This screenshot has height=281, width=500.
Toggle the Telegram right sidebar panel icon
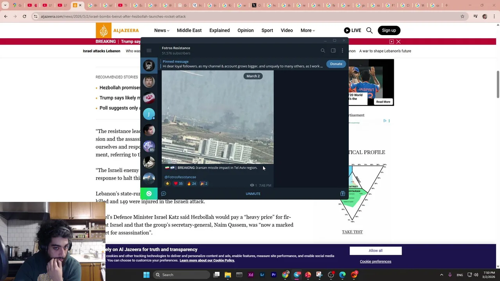pos(333,50)
